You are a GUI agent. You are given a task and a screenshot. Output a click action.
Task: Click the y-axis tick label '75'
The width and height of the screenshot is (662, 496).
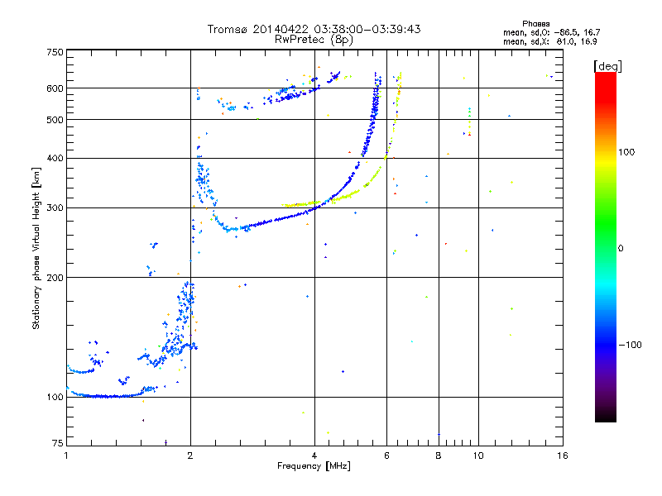click(58, 443)
